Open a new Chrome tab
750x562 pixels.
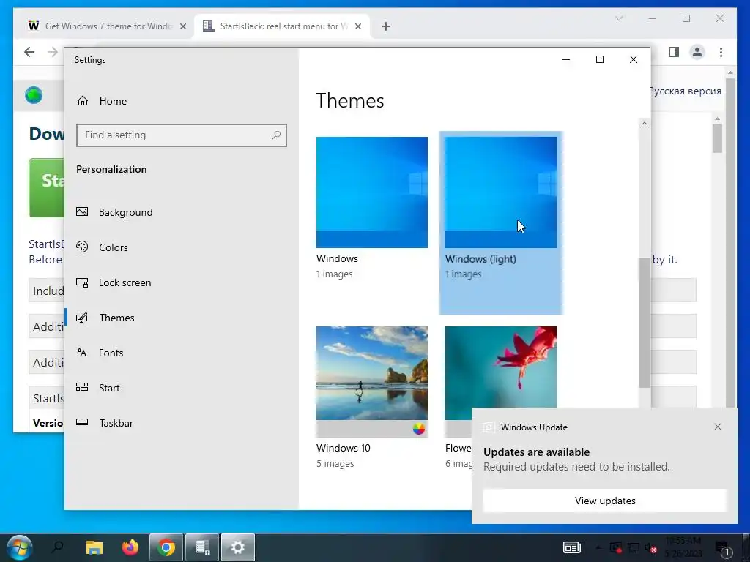click(386, 27)
